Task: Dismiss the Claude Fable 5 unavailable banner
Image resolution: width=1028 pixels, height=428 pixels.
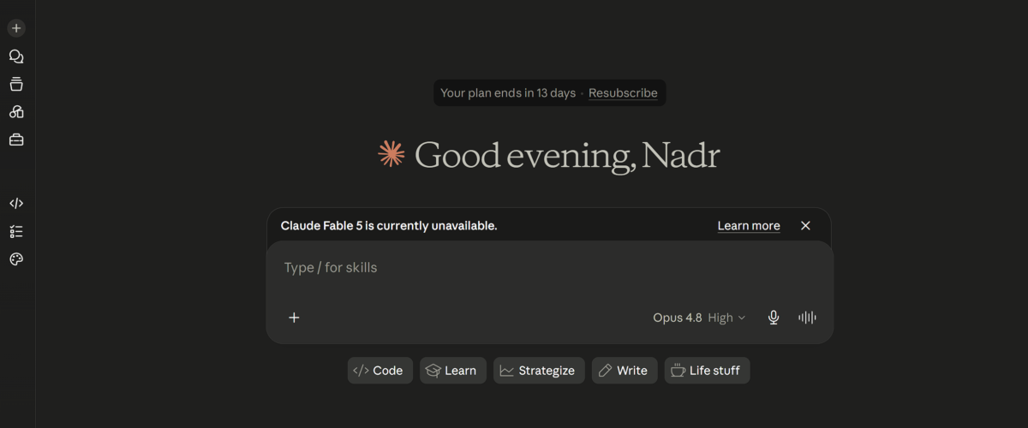Action: 805,226
